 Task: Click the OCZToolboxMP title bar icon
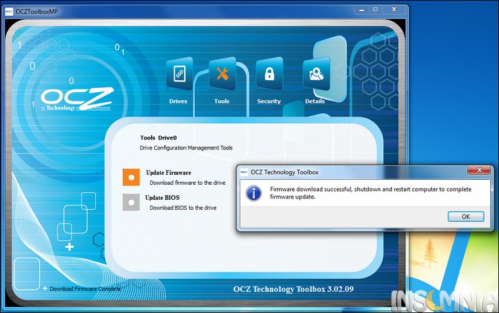click(9, 11)
